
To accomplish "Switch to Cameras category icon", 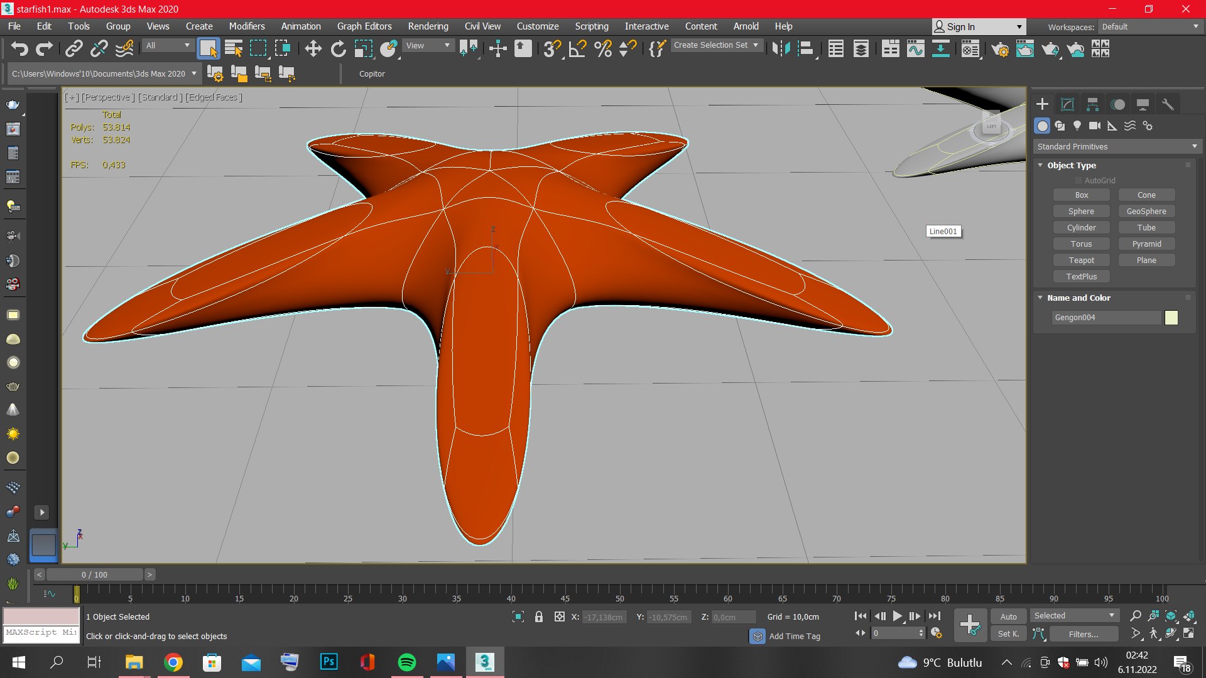I will [1095, 126].
